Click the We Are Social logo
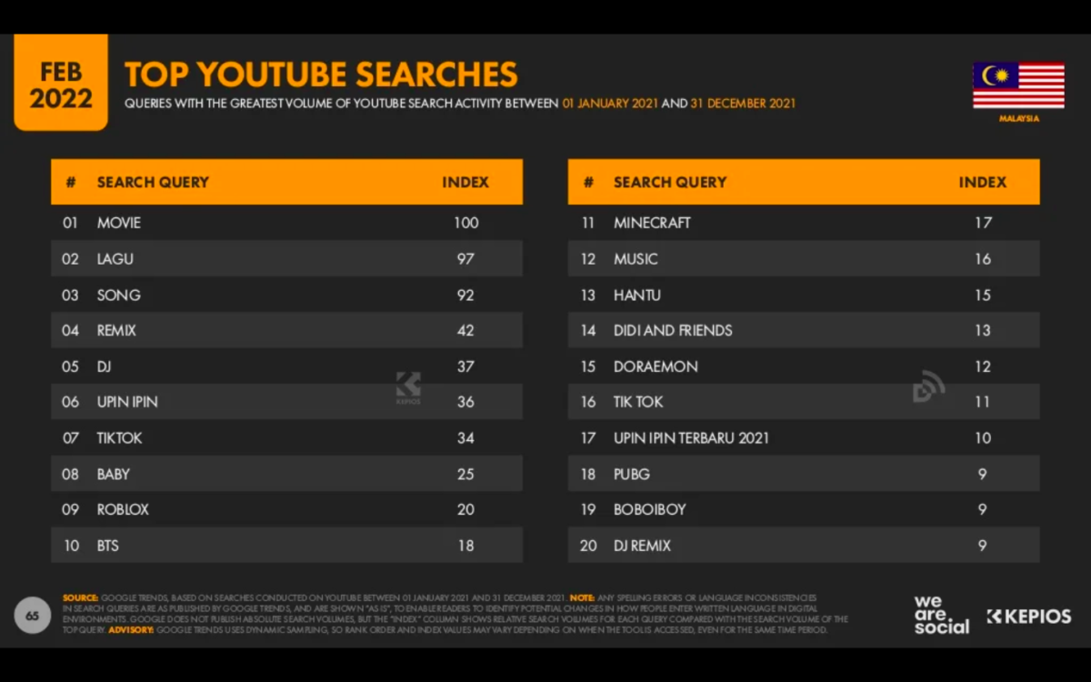This screenshot has width=1091, height=682. tap(941, 615)
